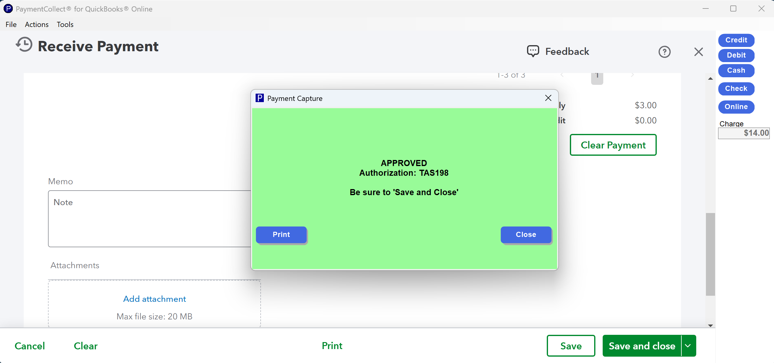Open the Tools menu
Image resolution: width=774 pixels, height=363 pixels.
click(x=65, y=25)
